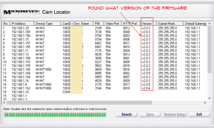Select camera 192.168.1.162

[105, 88]
